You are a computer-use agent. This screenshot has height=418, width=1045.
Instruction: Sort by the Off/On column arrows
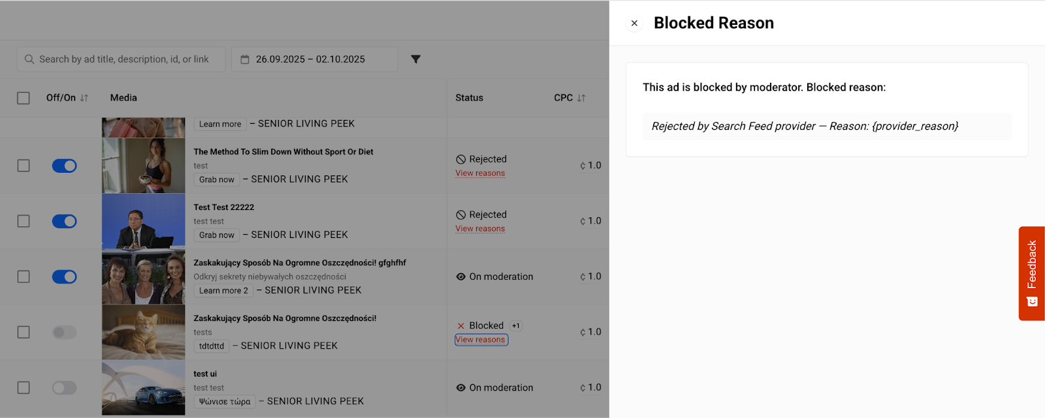[x=84, y=98]
